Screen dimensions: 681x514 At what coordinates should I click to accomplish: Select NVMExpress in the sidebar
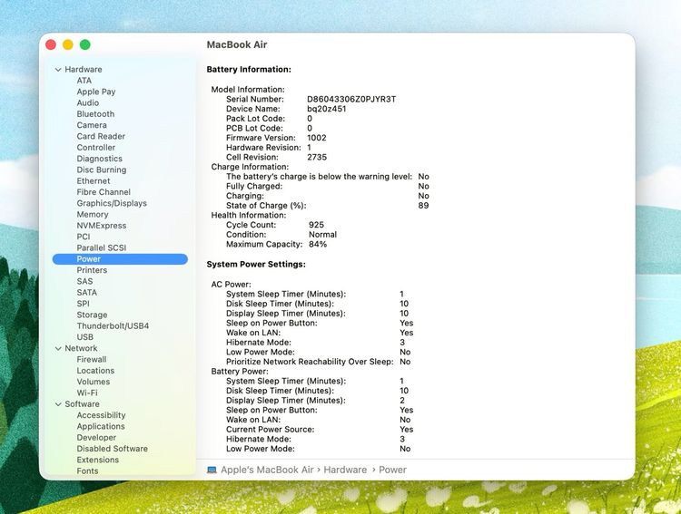click(x=102, y=226)
